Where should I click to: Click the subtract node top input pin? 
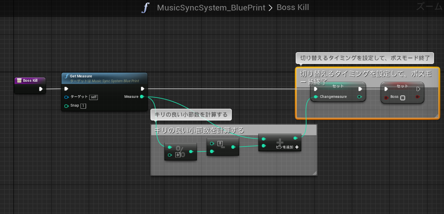coord(212,144)
